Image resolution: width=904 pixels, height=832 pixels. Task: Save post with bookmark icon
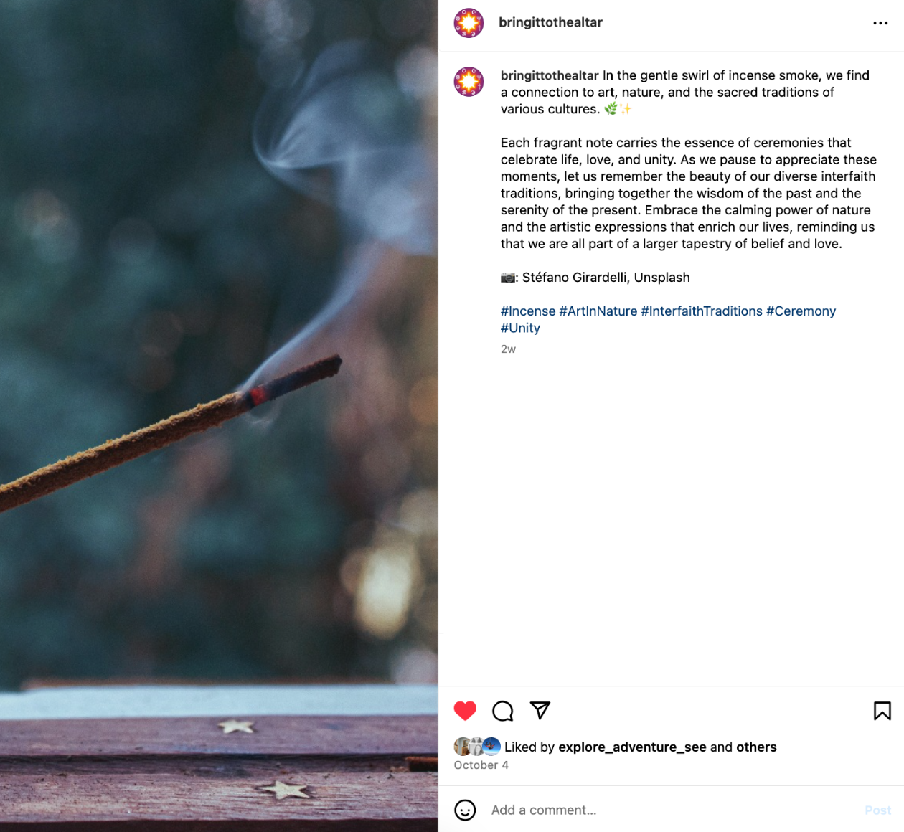tap(882, 711)
